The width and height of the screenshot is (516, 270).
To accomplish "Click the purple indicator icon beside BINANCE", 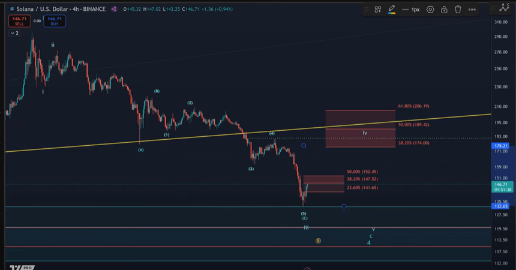I will 114,9.
